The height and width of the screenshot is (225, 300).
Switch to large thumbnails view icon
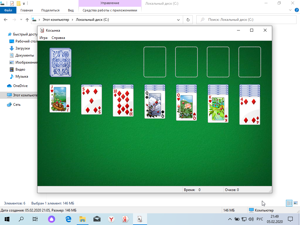[x=296, y=203]
